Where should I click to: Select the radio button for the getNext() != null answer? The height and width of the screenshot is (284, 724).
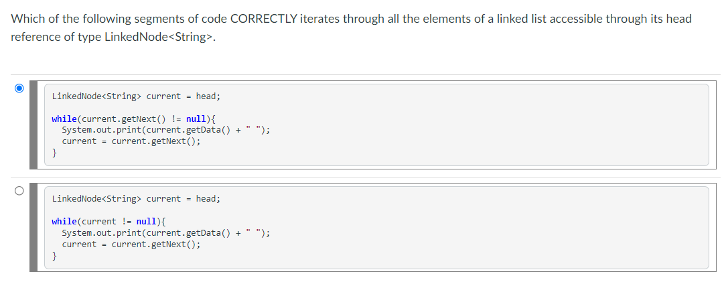19,88
